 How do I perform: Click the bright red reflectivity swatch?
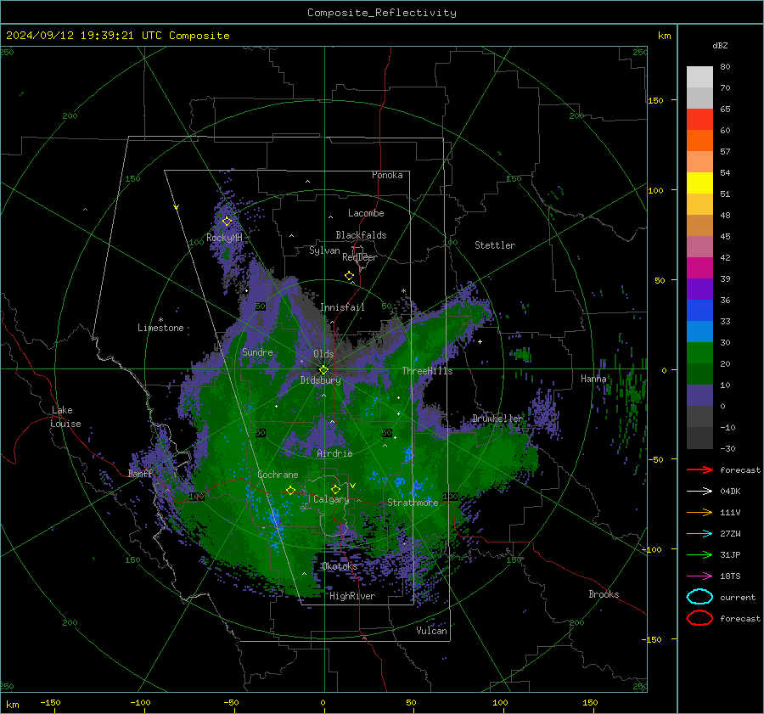tap(699, 120)
